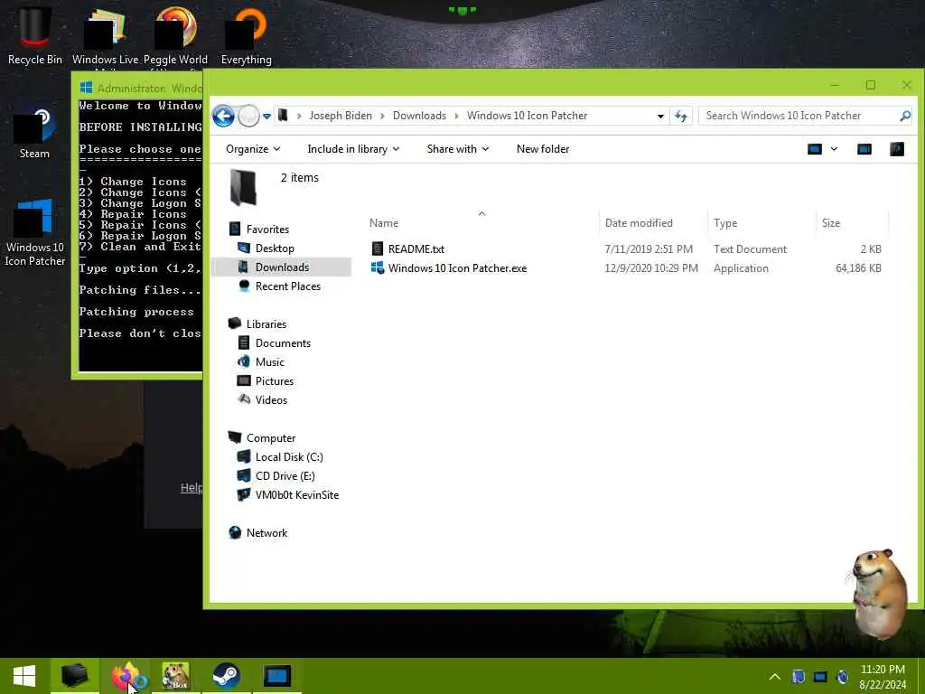
Task: Open the Sandboxie taskbar icon
Action: click(x=176, y=676)
